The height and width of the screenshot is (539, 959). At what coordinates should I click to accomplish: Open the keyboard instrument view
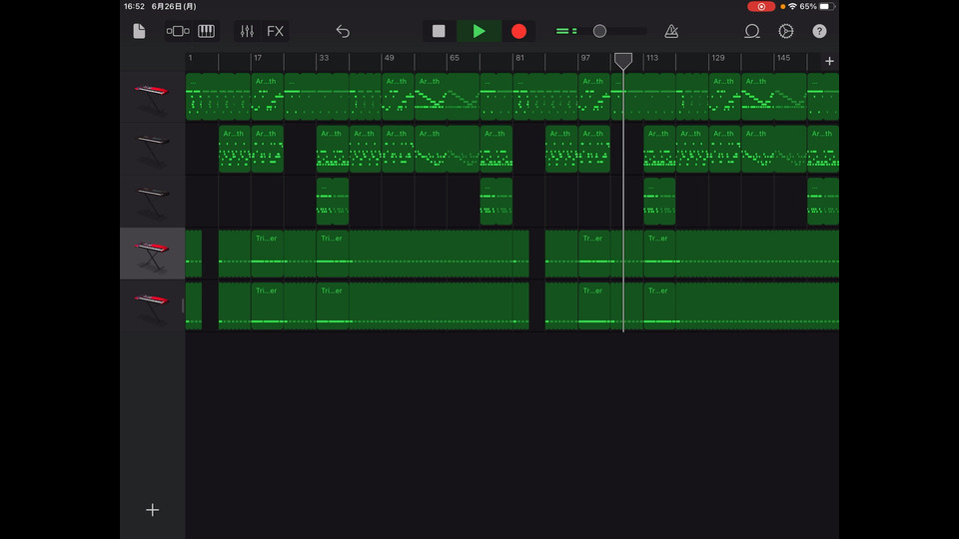[206, 31]
